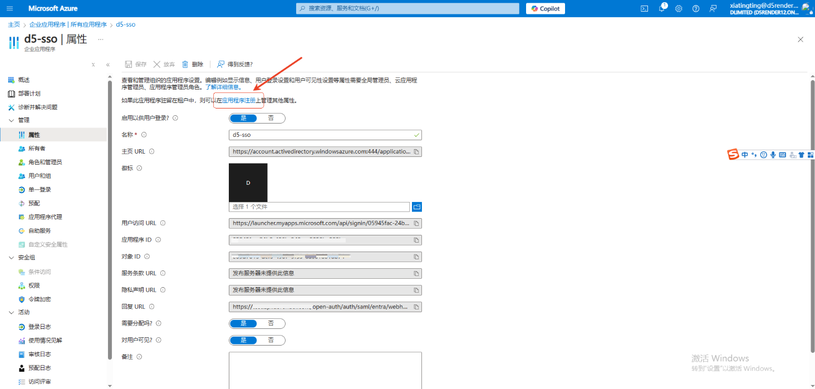Copy the 服务条款 URL value
Screen dimensions: 815x389
[416, 273]
